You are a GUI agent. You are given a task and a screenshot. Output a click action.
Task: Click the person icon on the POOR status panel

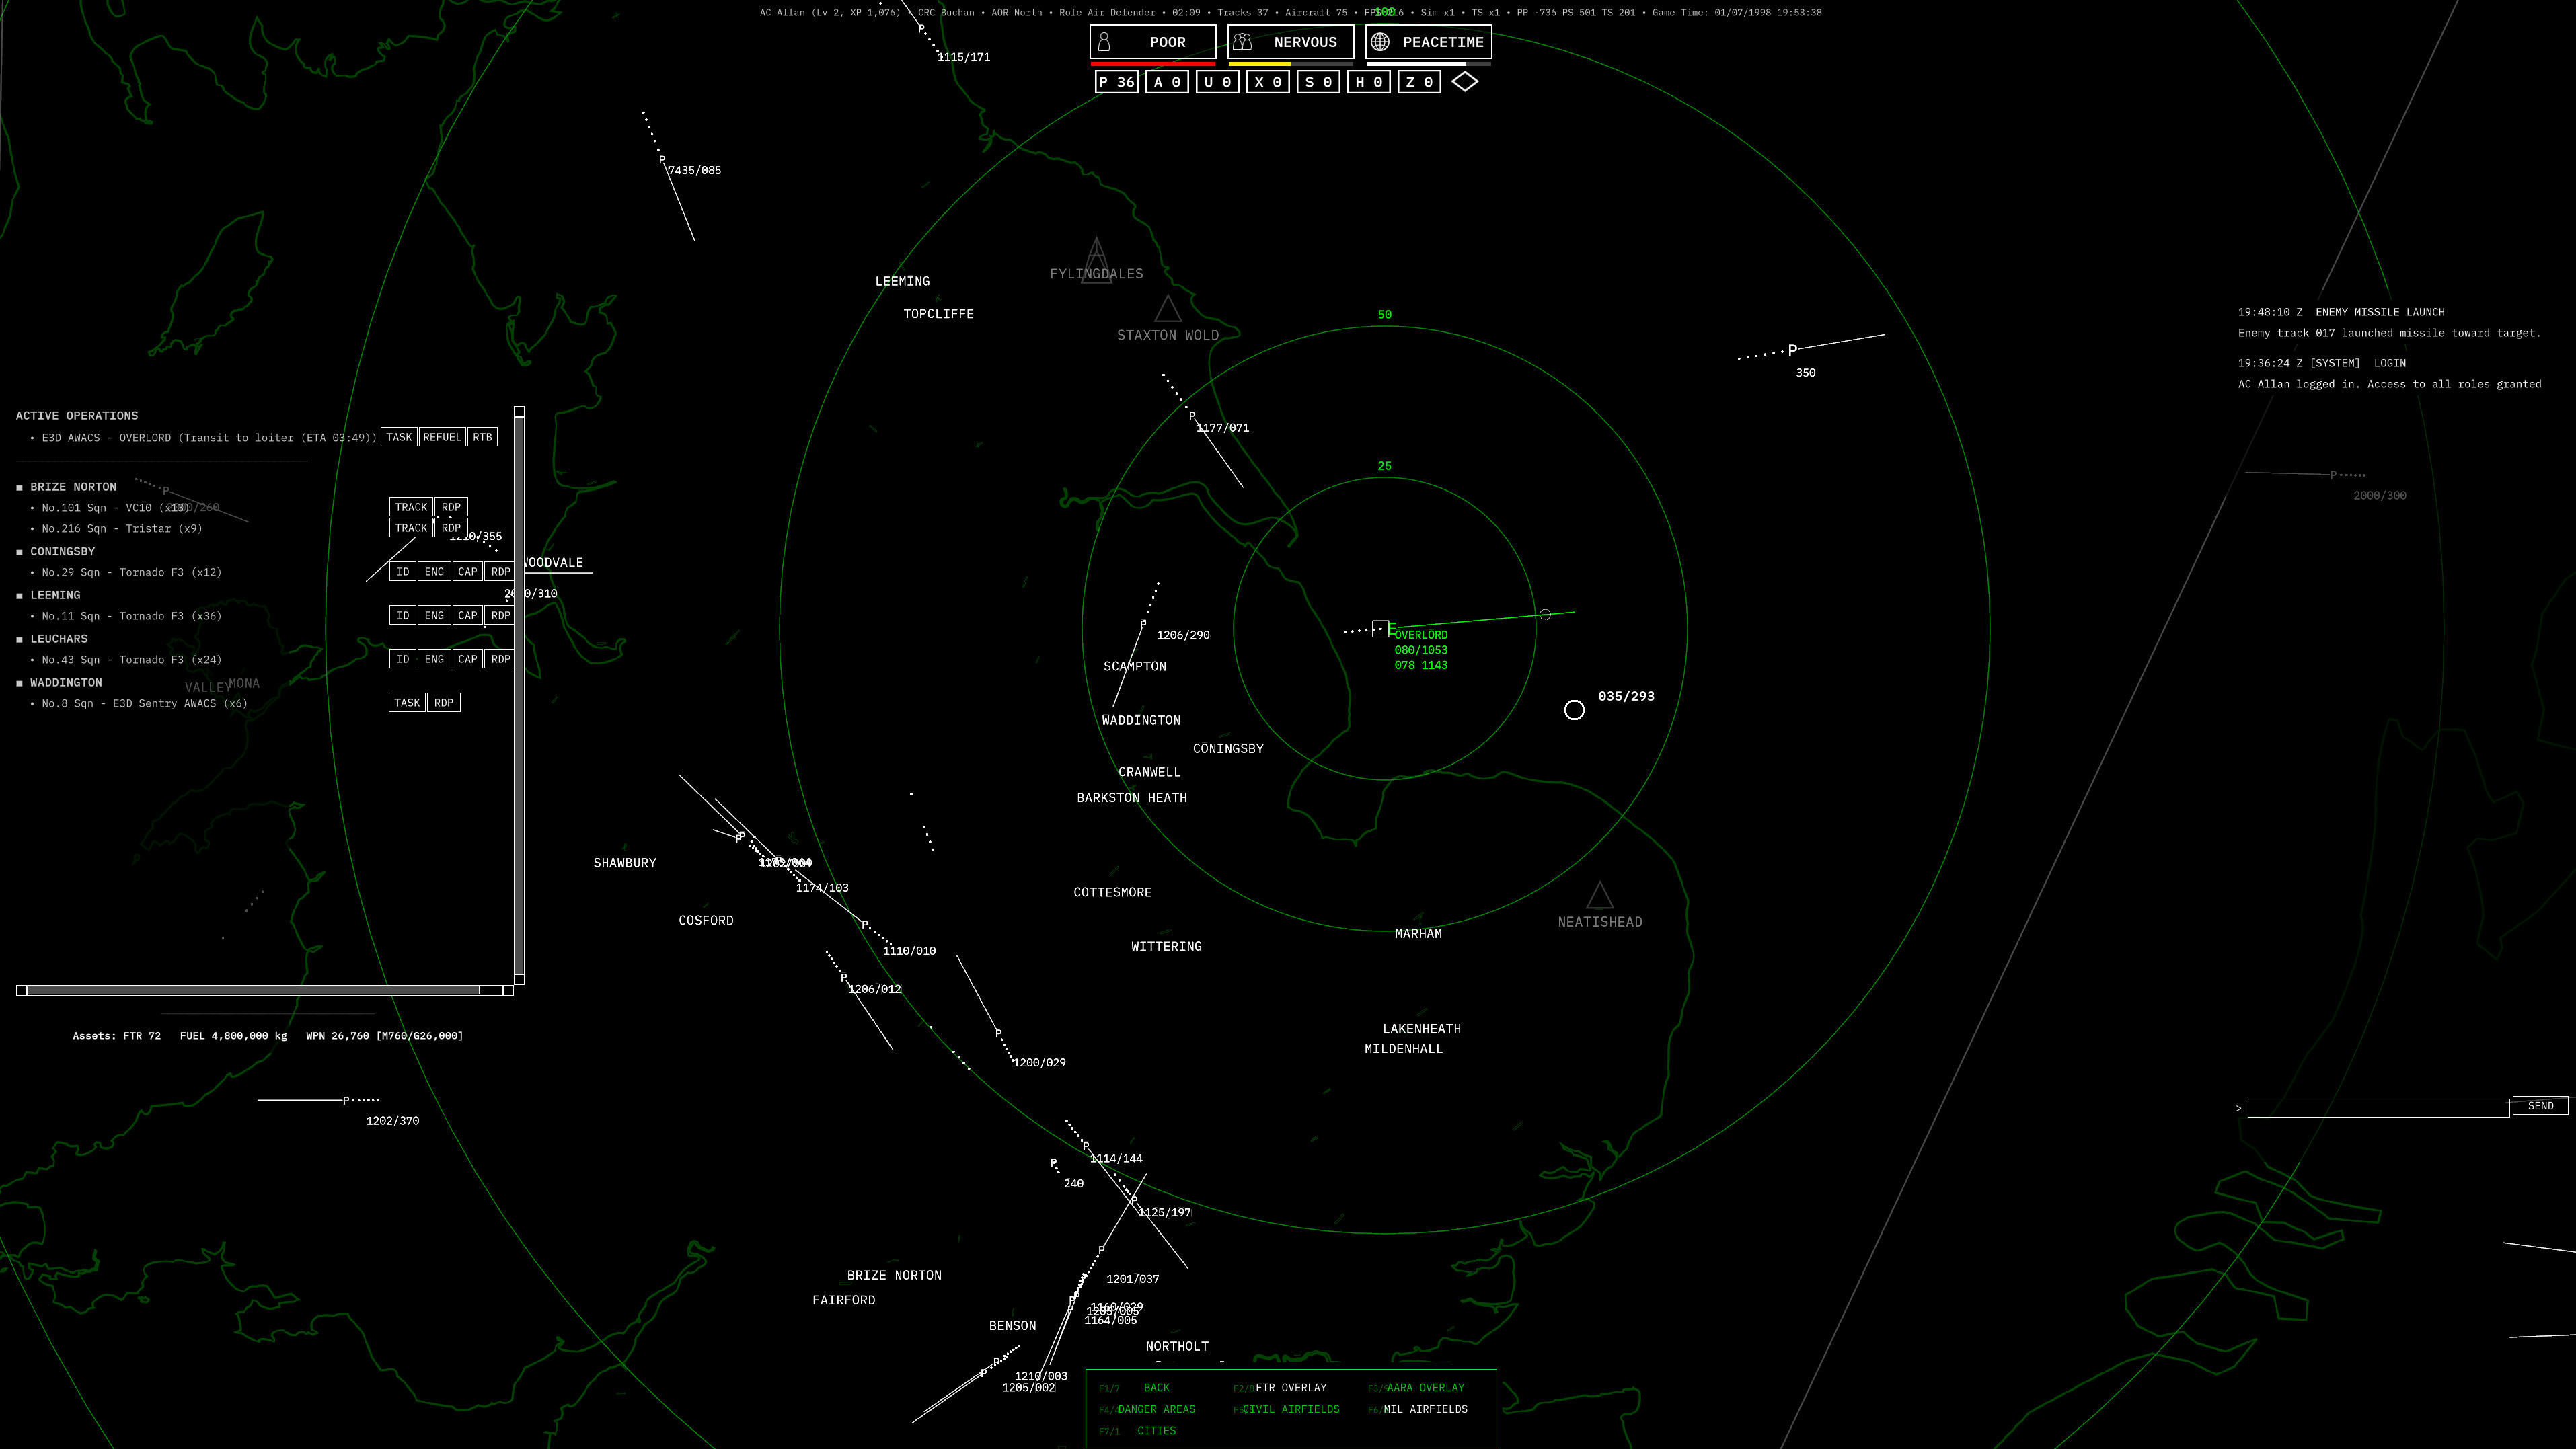[x=1104, y=41]
